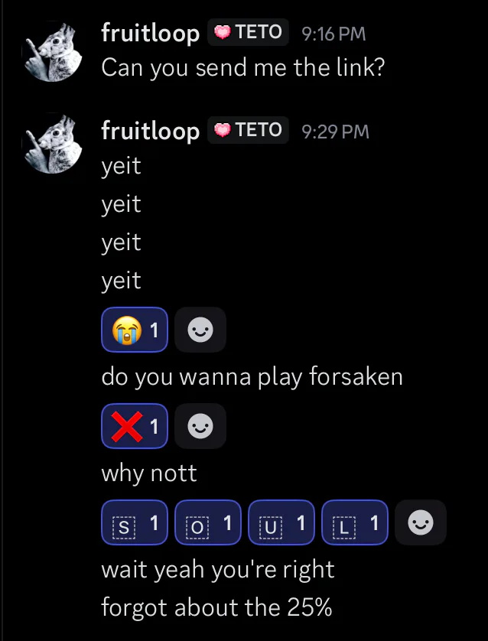Image resolution: width=488 pixels, height=641 pixels.
Task: Click TETO tag on the 9:16 PM message
Action: (248, 32)
